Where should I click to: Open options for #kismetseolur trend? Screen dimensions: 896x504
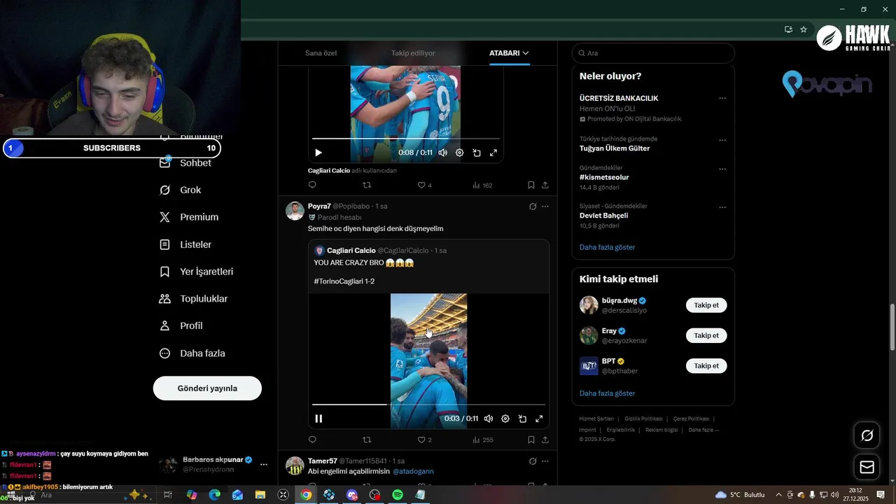click(722, 169)
